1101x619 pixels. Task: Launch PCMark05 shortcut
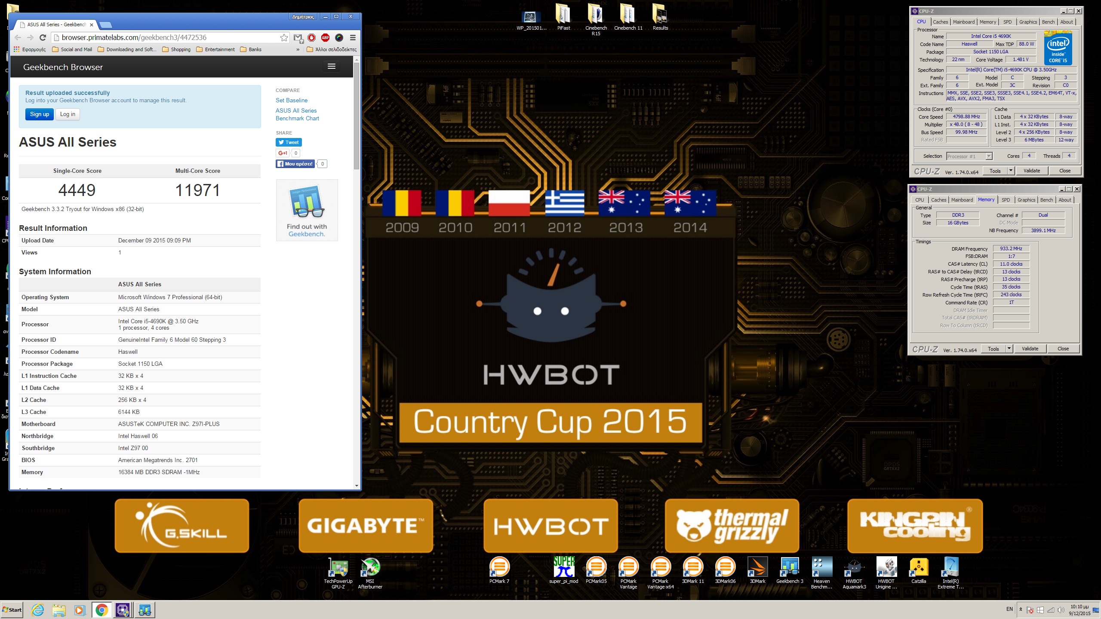596,570
